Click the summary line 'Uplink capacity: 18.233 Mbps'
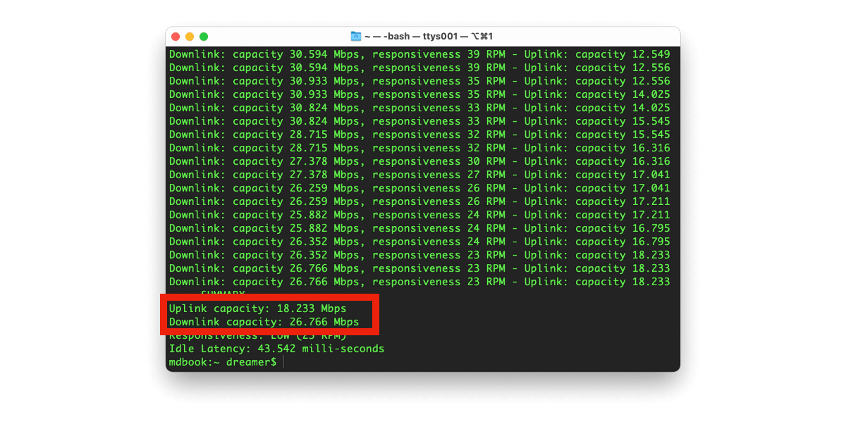Viewport: 846px width, 424px height. click(x=257, y=308)
